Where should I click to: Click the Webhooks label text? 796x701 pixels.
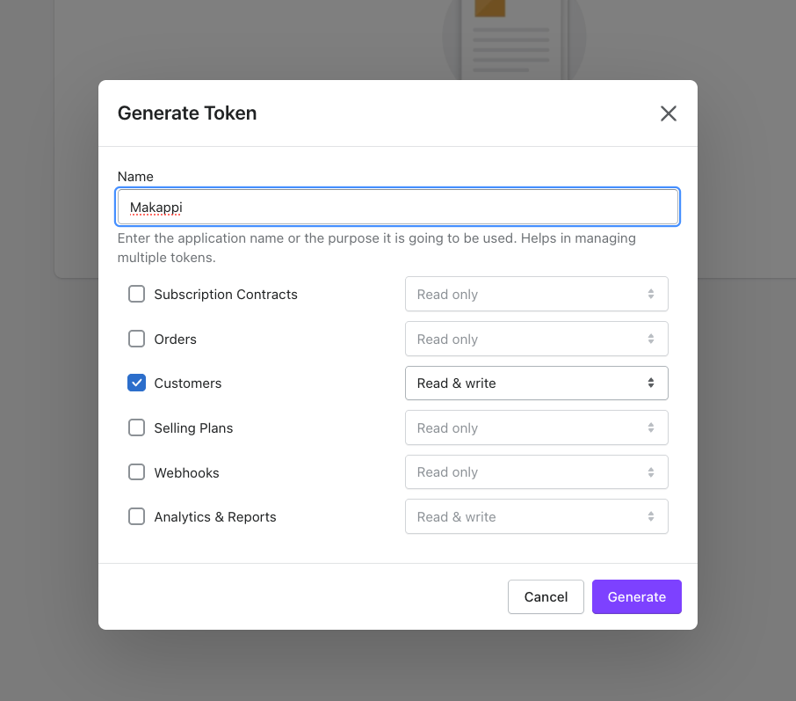[x=187, y=472]
